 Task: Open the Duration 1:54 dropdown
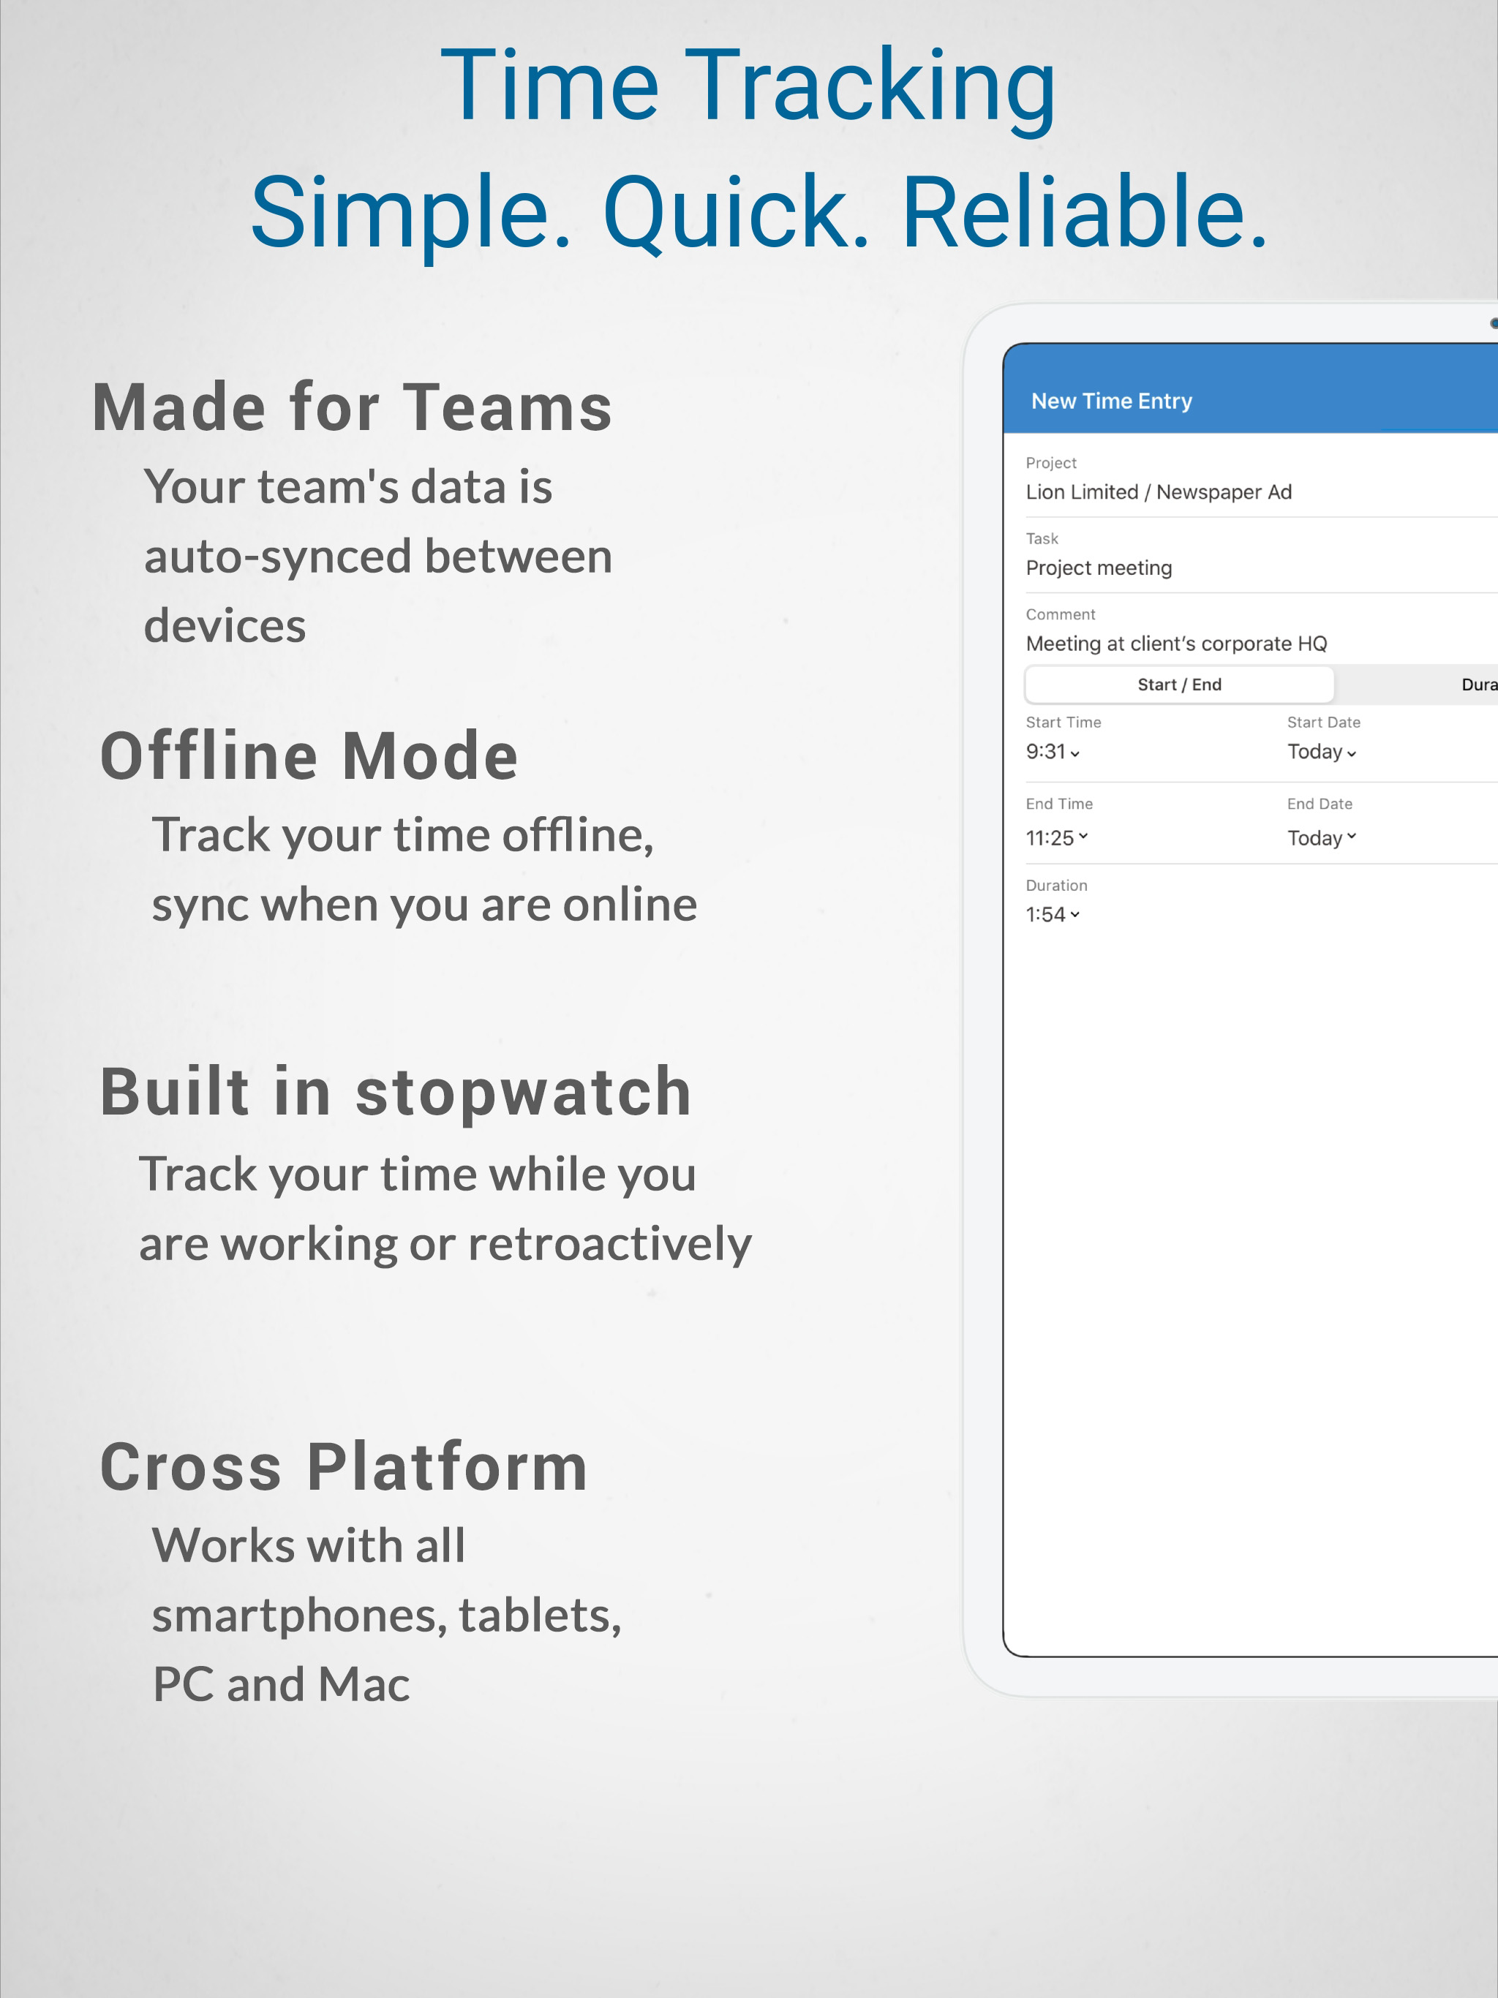click(x=1053, y=914)
